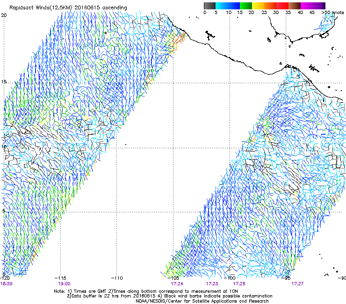Click the note line starting 'Note: 1) Times are GMT'
Screen dimensions: 346x304
146,291
